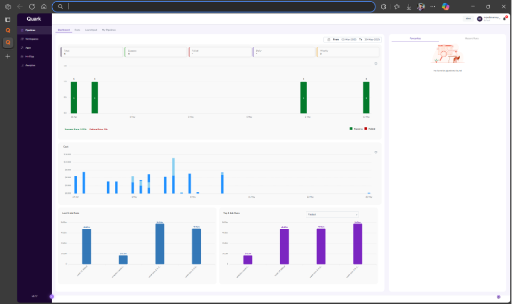Switch to the Recent Runs tab
The height and width of the screenshot is (304, 512).
click(x=472, y=39)
